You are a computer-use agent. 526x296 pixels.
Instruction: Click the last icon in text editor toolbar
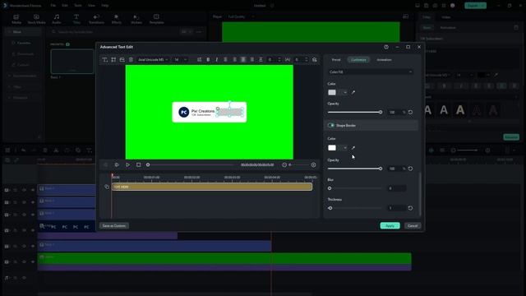[314, 60]
